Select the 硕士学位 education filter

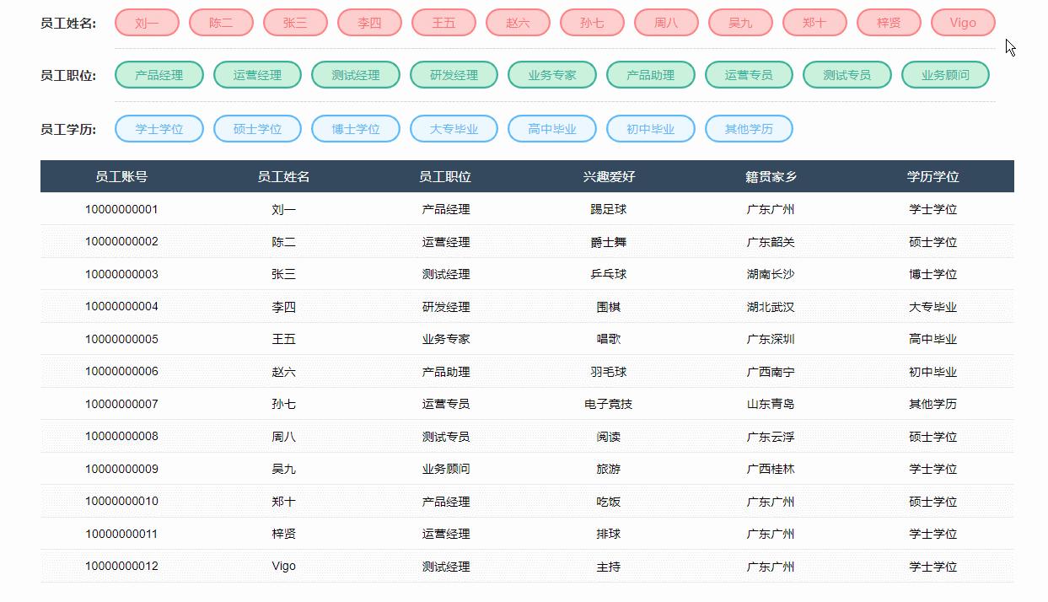257,128
